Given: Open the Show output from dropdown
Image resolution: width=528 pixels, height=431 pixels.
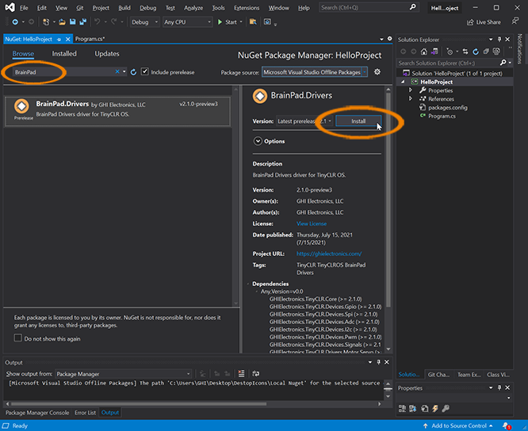Looking at the screenshot, I should (x=123, y=374).
